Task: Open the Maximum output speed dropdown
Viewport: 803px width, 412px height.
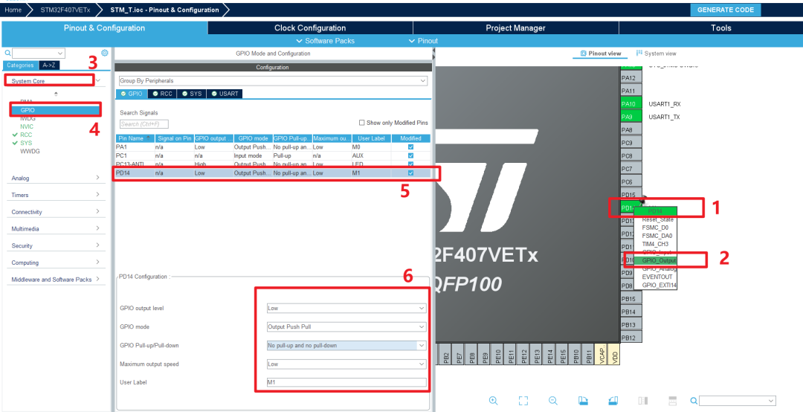Action: (346, 364)
